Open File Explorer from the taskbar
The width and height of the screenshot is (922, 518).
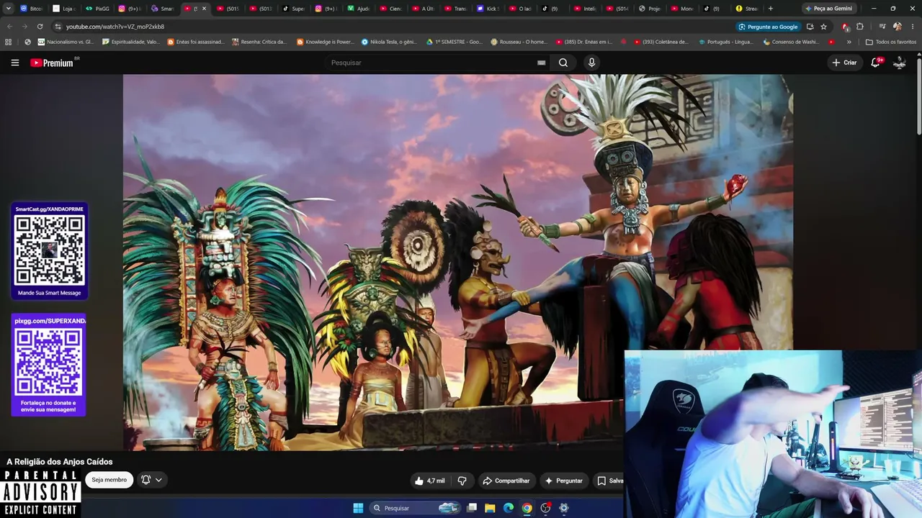pos(490,508)
